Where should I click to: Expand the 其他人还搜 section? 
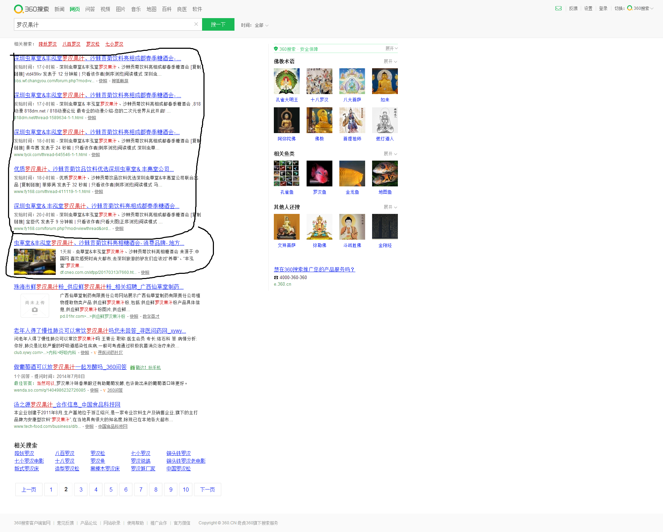390,207
